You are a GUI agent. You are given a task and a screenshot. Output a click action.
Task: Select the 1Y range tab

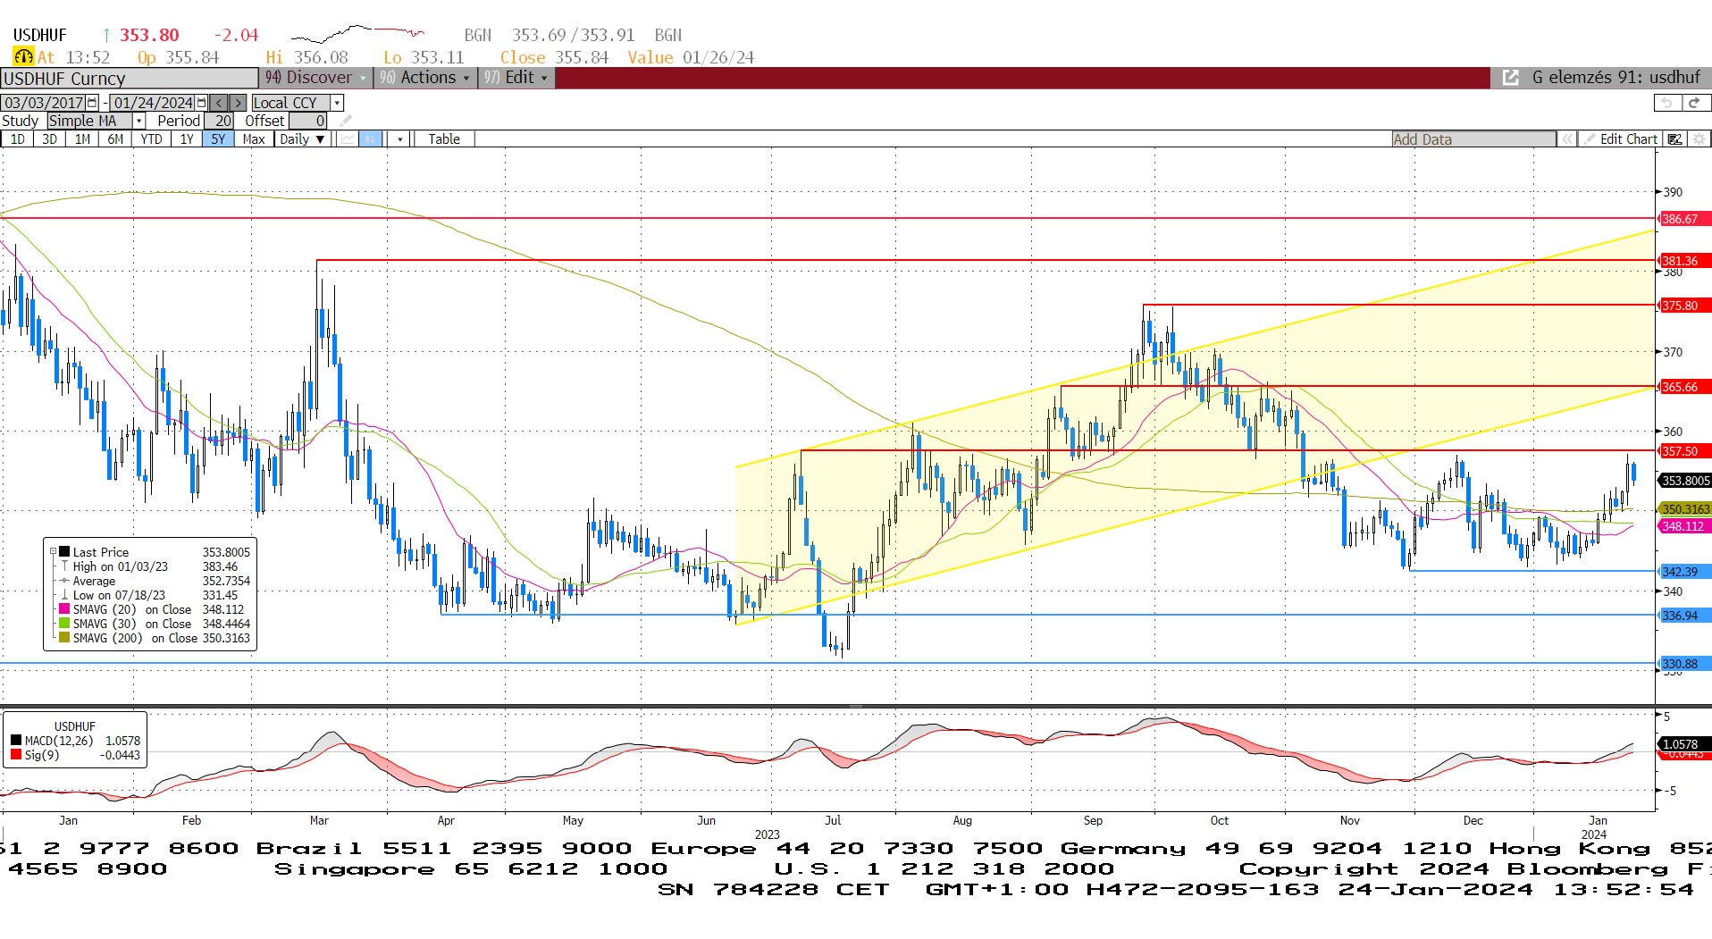click(x=187, y=139)
